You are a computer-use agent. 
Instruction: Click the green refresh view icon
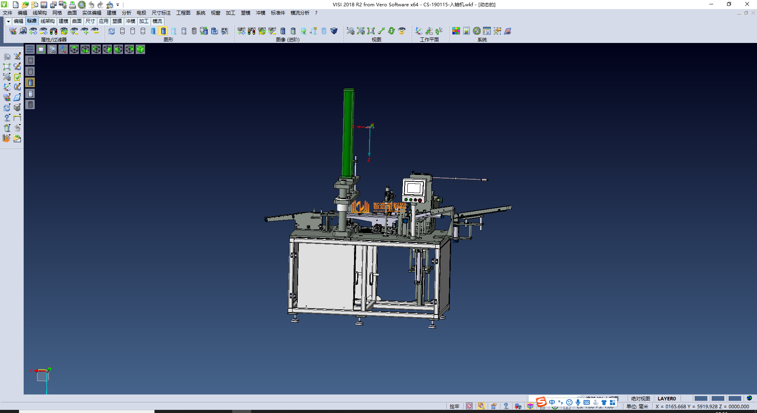[x=392, y=31]
